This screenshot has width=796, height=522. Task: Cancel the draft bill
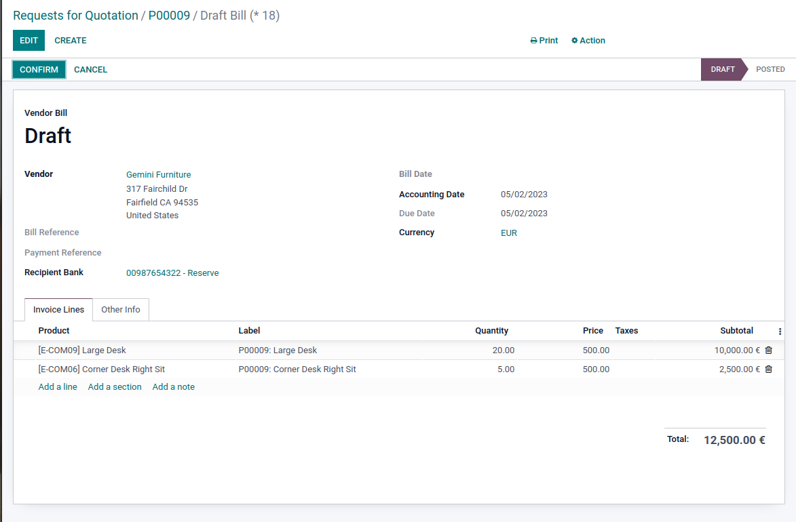(x=90, y=70)
